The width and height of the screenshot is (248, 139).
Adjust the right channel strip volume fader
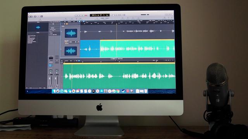click(55, 78)
